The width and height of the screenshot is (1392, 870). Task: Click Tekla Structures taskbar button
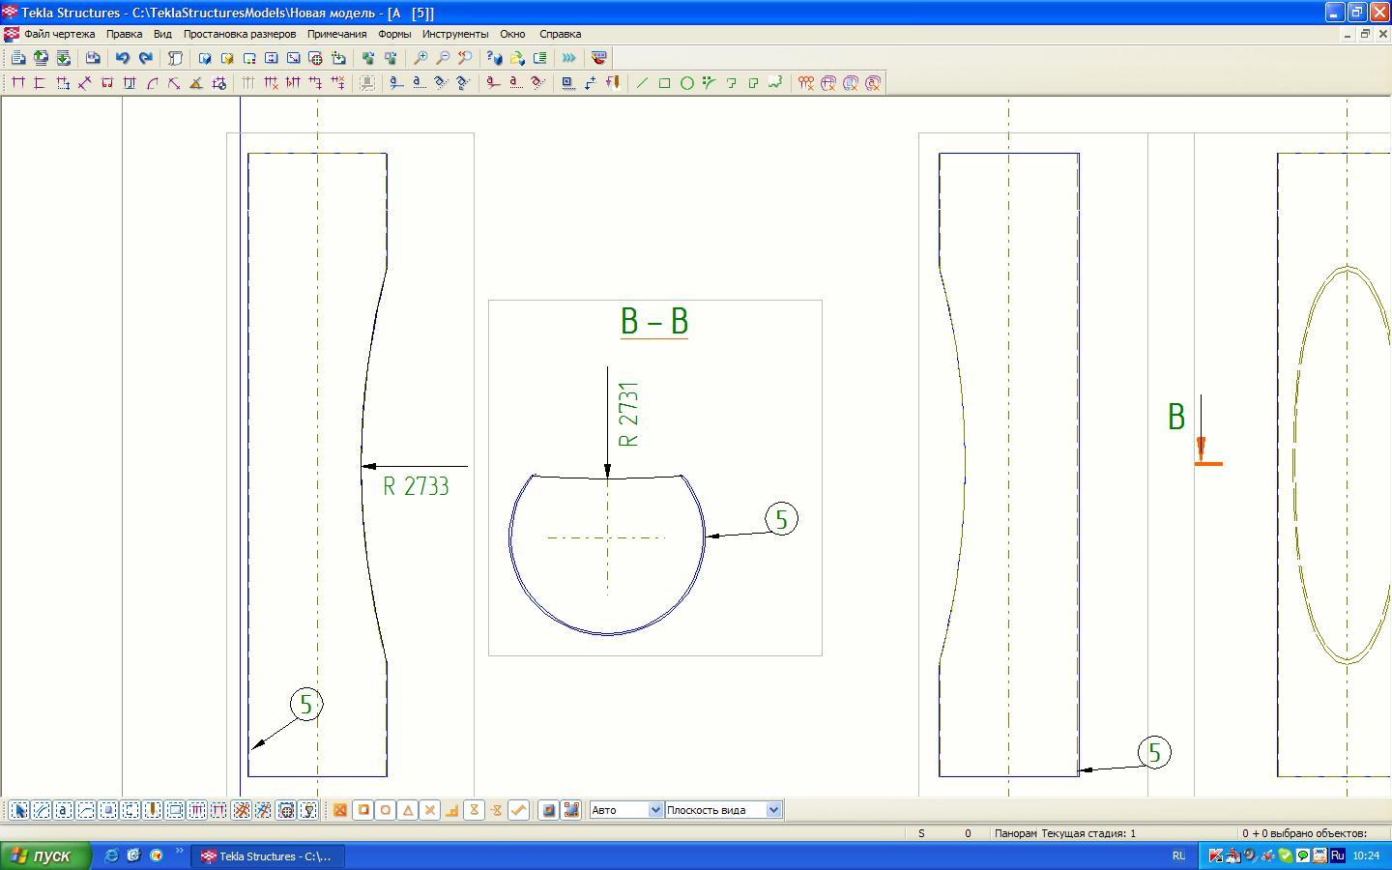(x=267, y=855)
